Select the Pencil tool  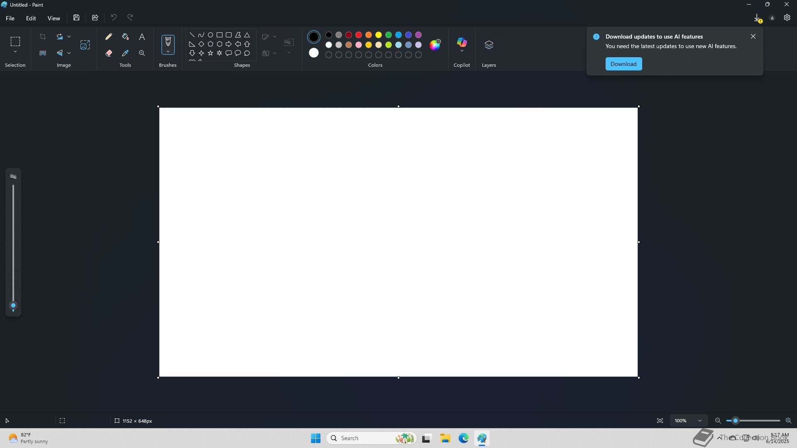109,37
